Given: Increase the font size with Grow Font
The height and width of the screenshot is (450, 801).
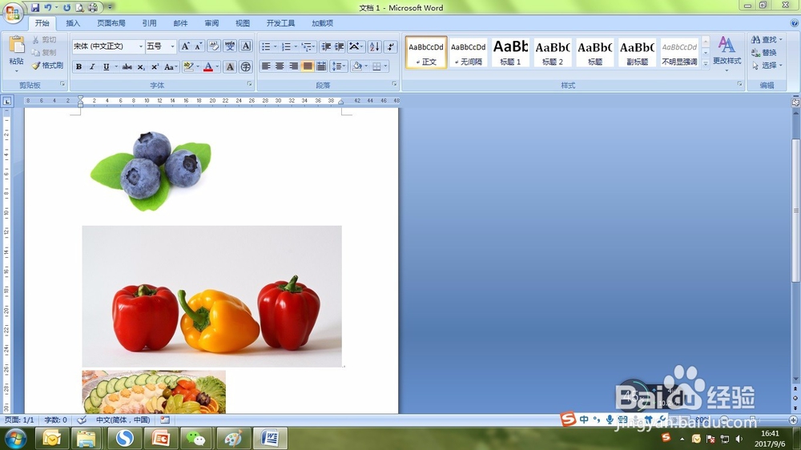Looking at the screenshot, I should click(186, 46).
